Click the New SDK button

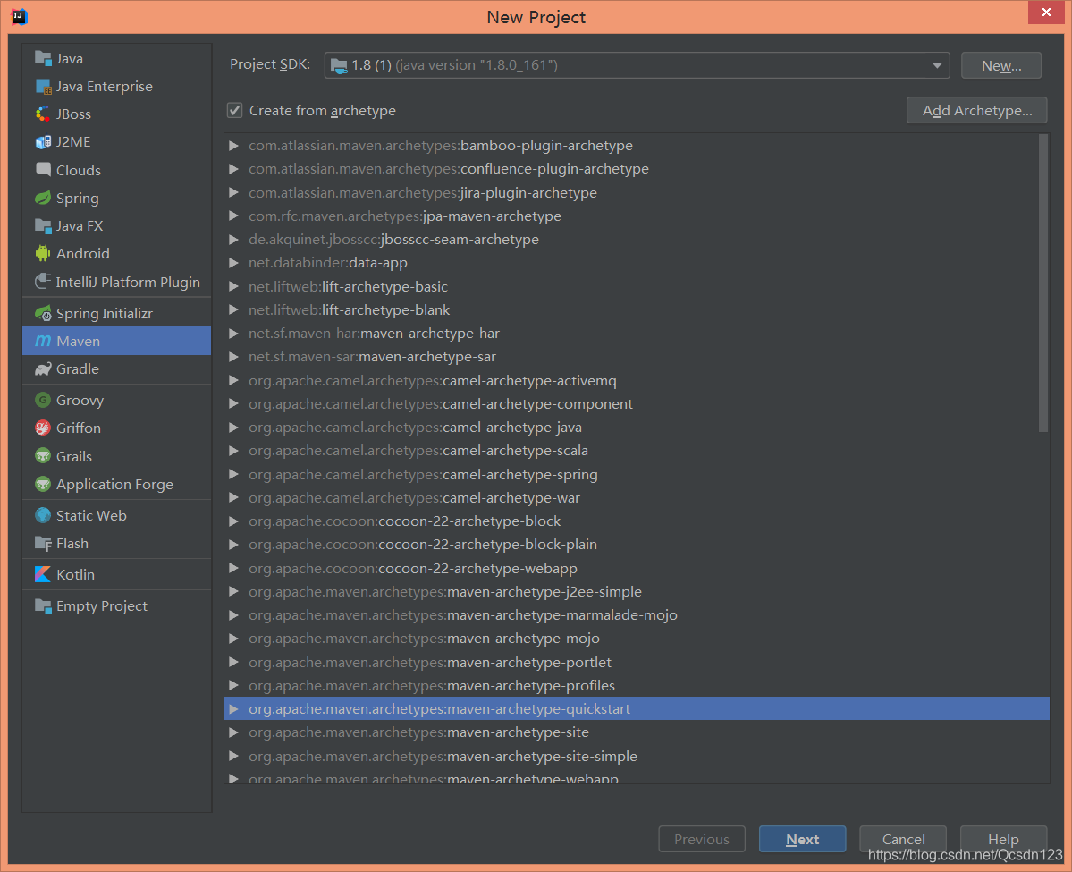(x=1000, y=65)
